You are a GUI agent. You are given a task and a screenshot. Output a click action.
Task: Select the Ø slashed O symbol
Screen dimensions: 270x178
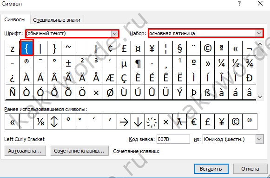click(x=110, y=92)
